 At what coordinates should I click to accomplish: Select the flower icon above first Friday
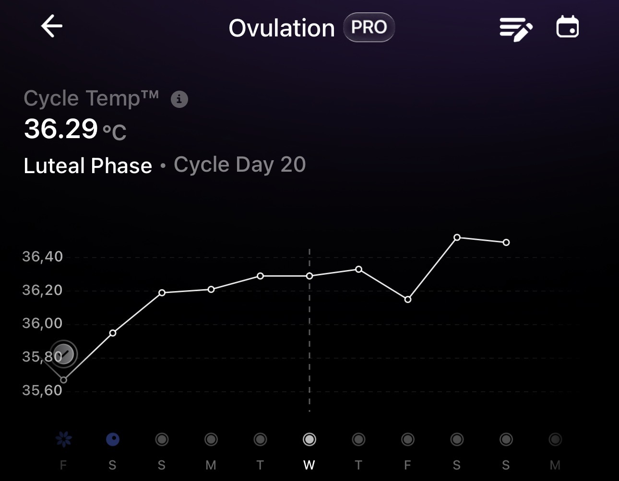pos(63,439)
